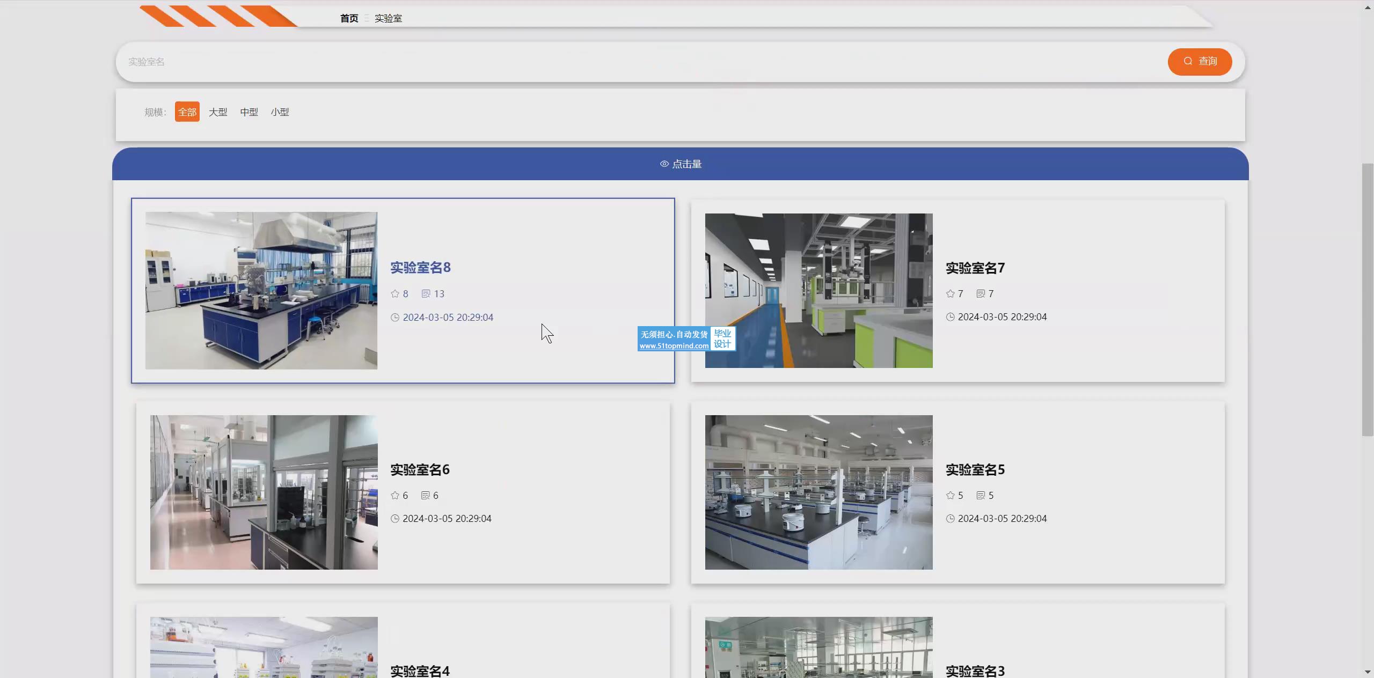This screenshot has width=1374, height=678.
Task: Click the 实验室 breadcrumb item
Action: click(x=389, y=18)
